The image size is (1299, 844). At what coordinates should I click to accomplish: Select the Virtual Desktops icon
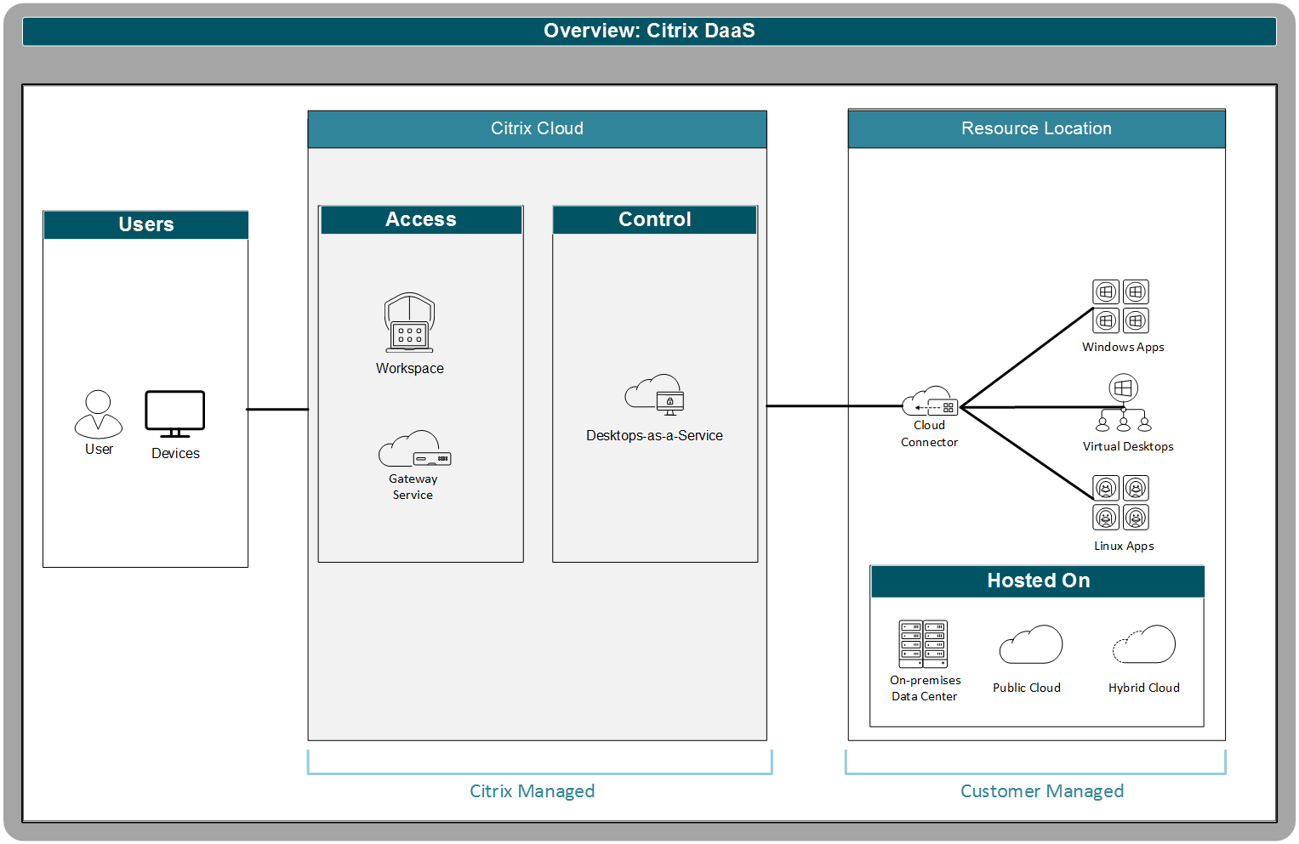(x=1124, y=405)
